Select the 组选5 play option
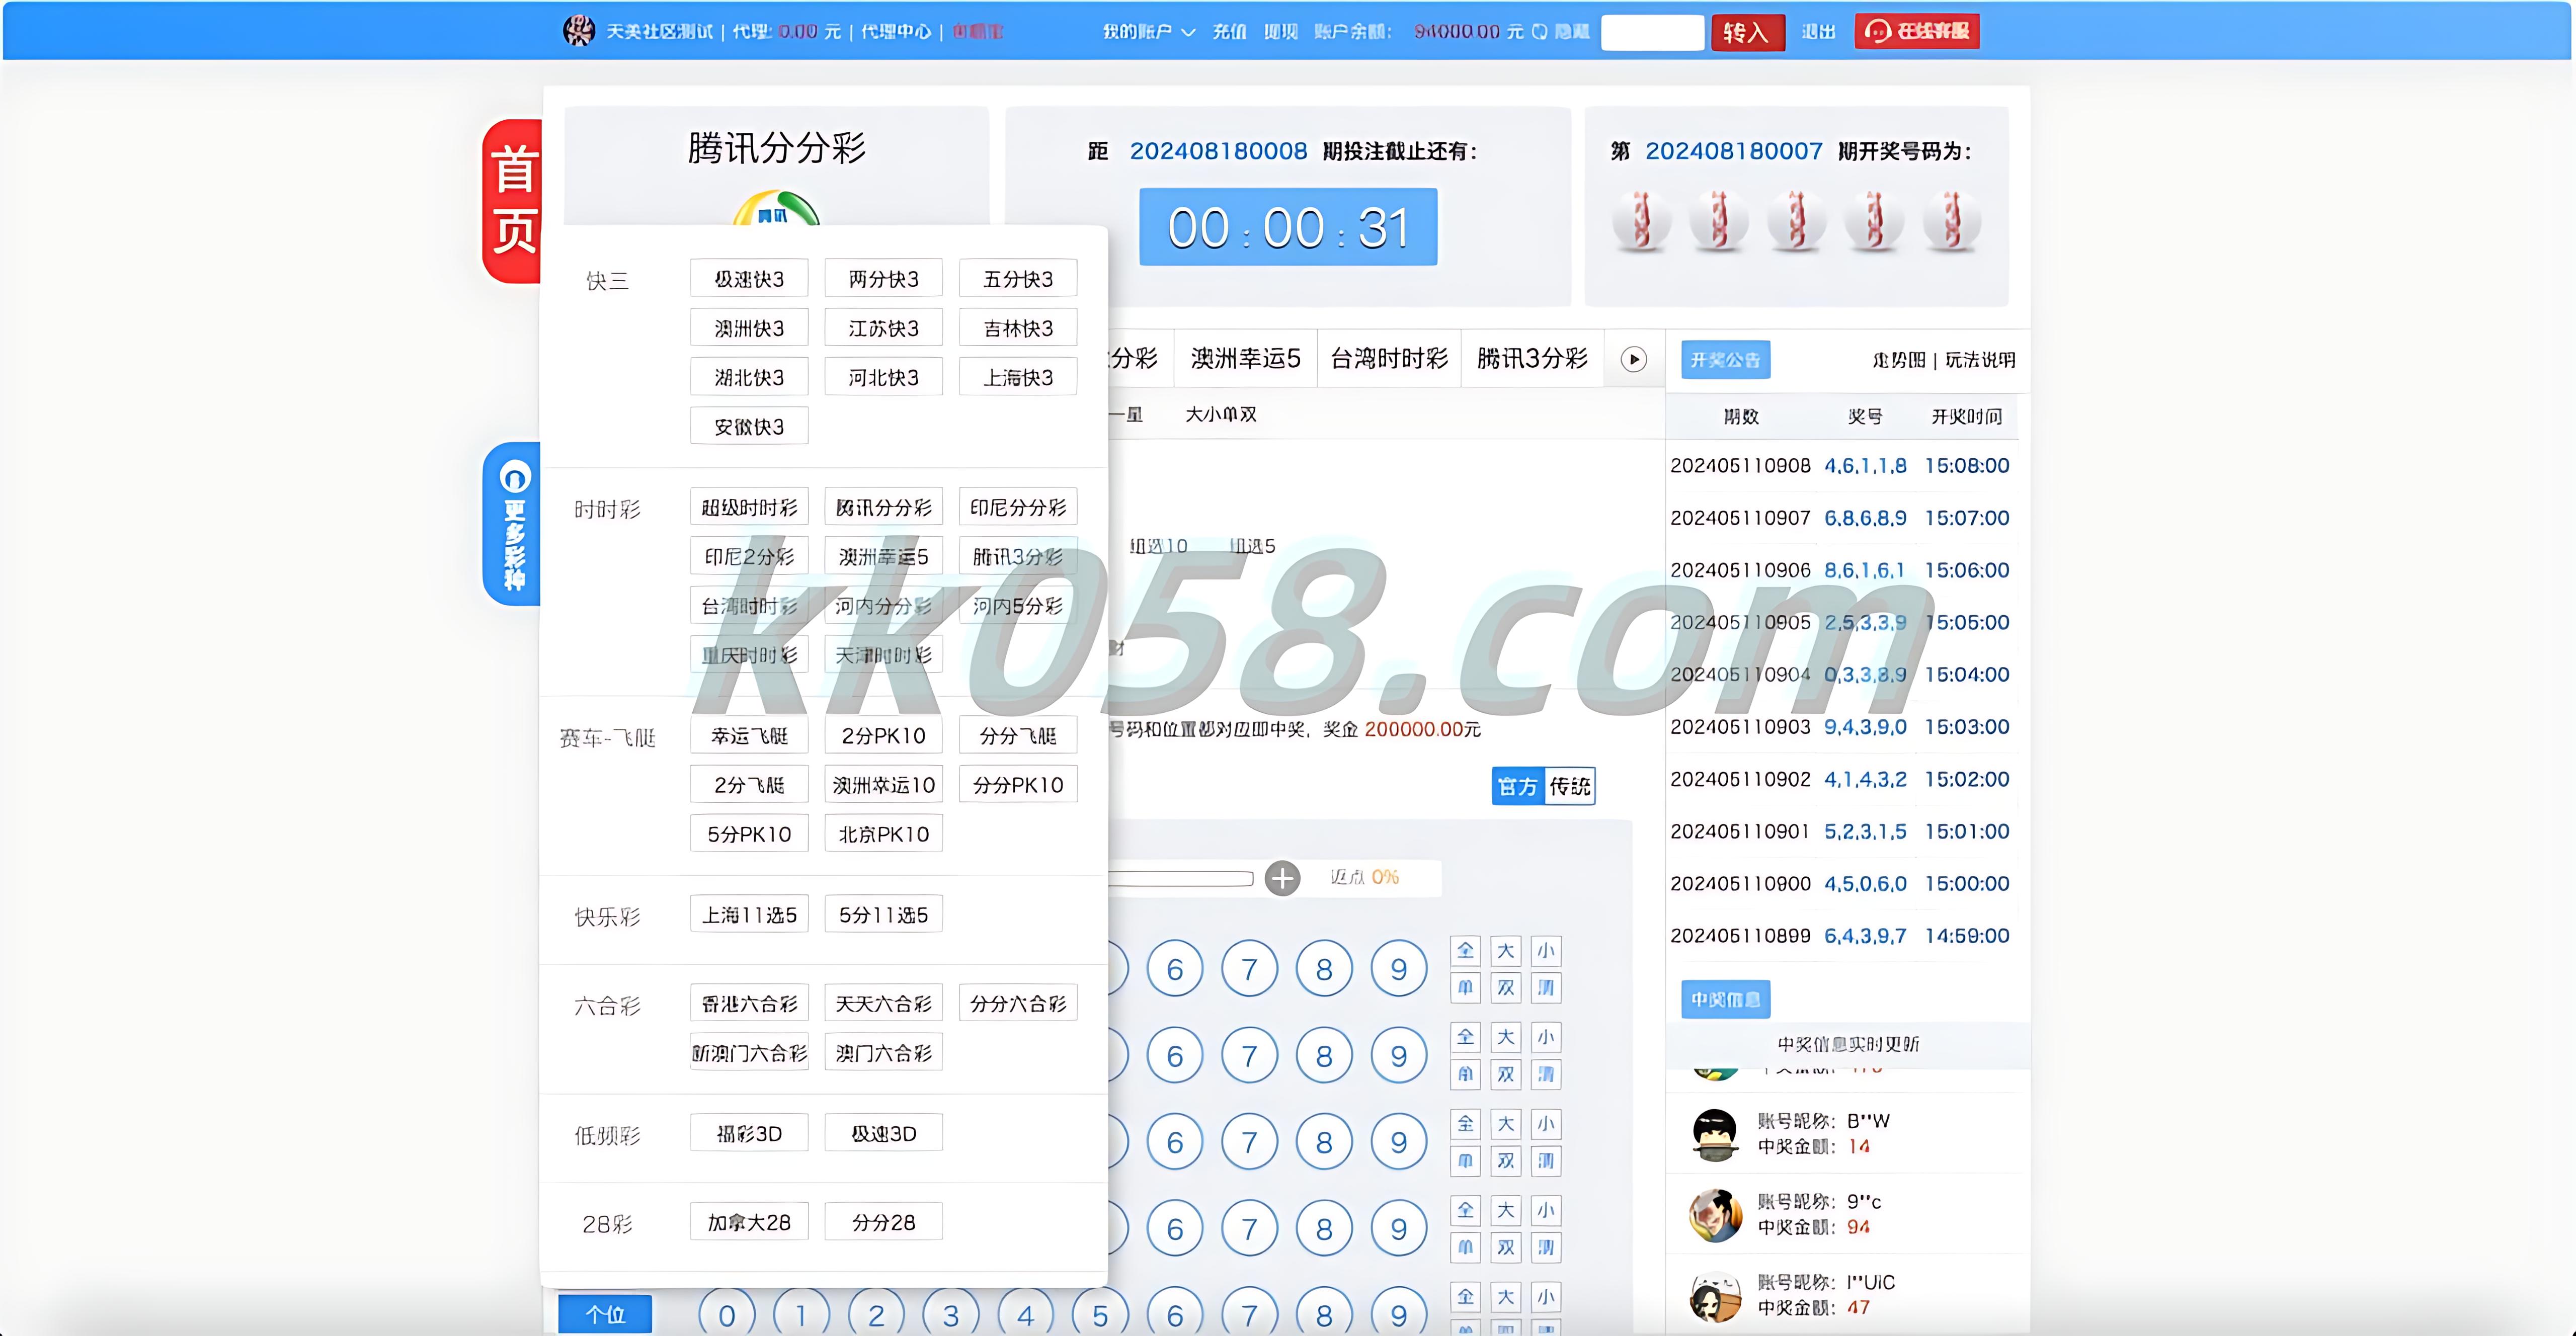This screenshot has height=1336, width=2576. (x=1253, y=546)
